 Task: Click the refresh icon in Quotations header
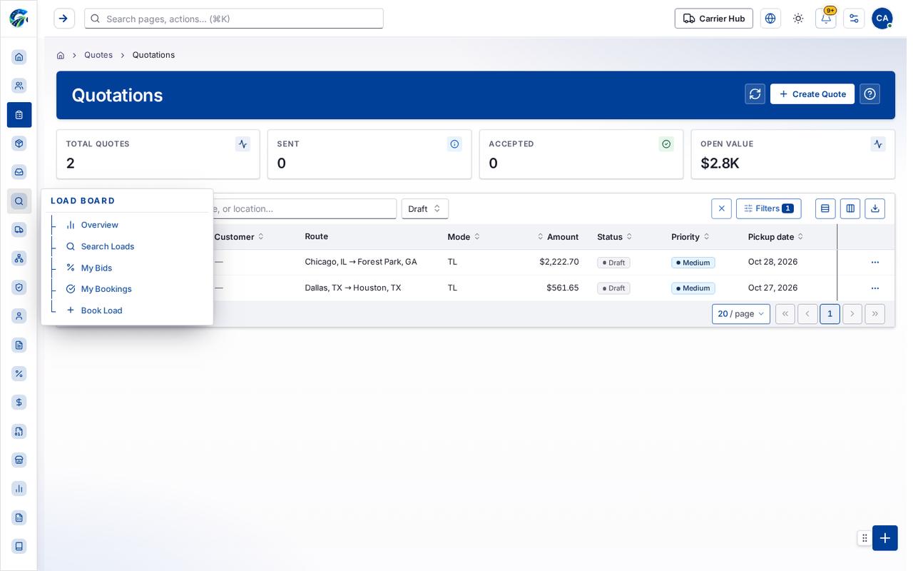click(x=755, y=94)
